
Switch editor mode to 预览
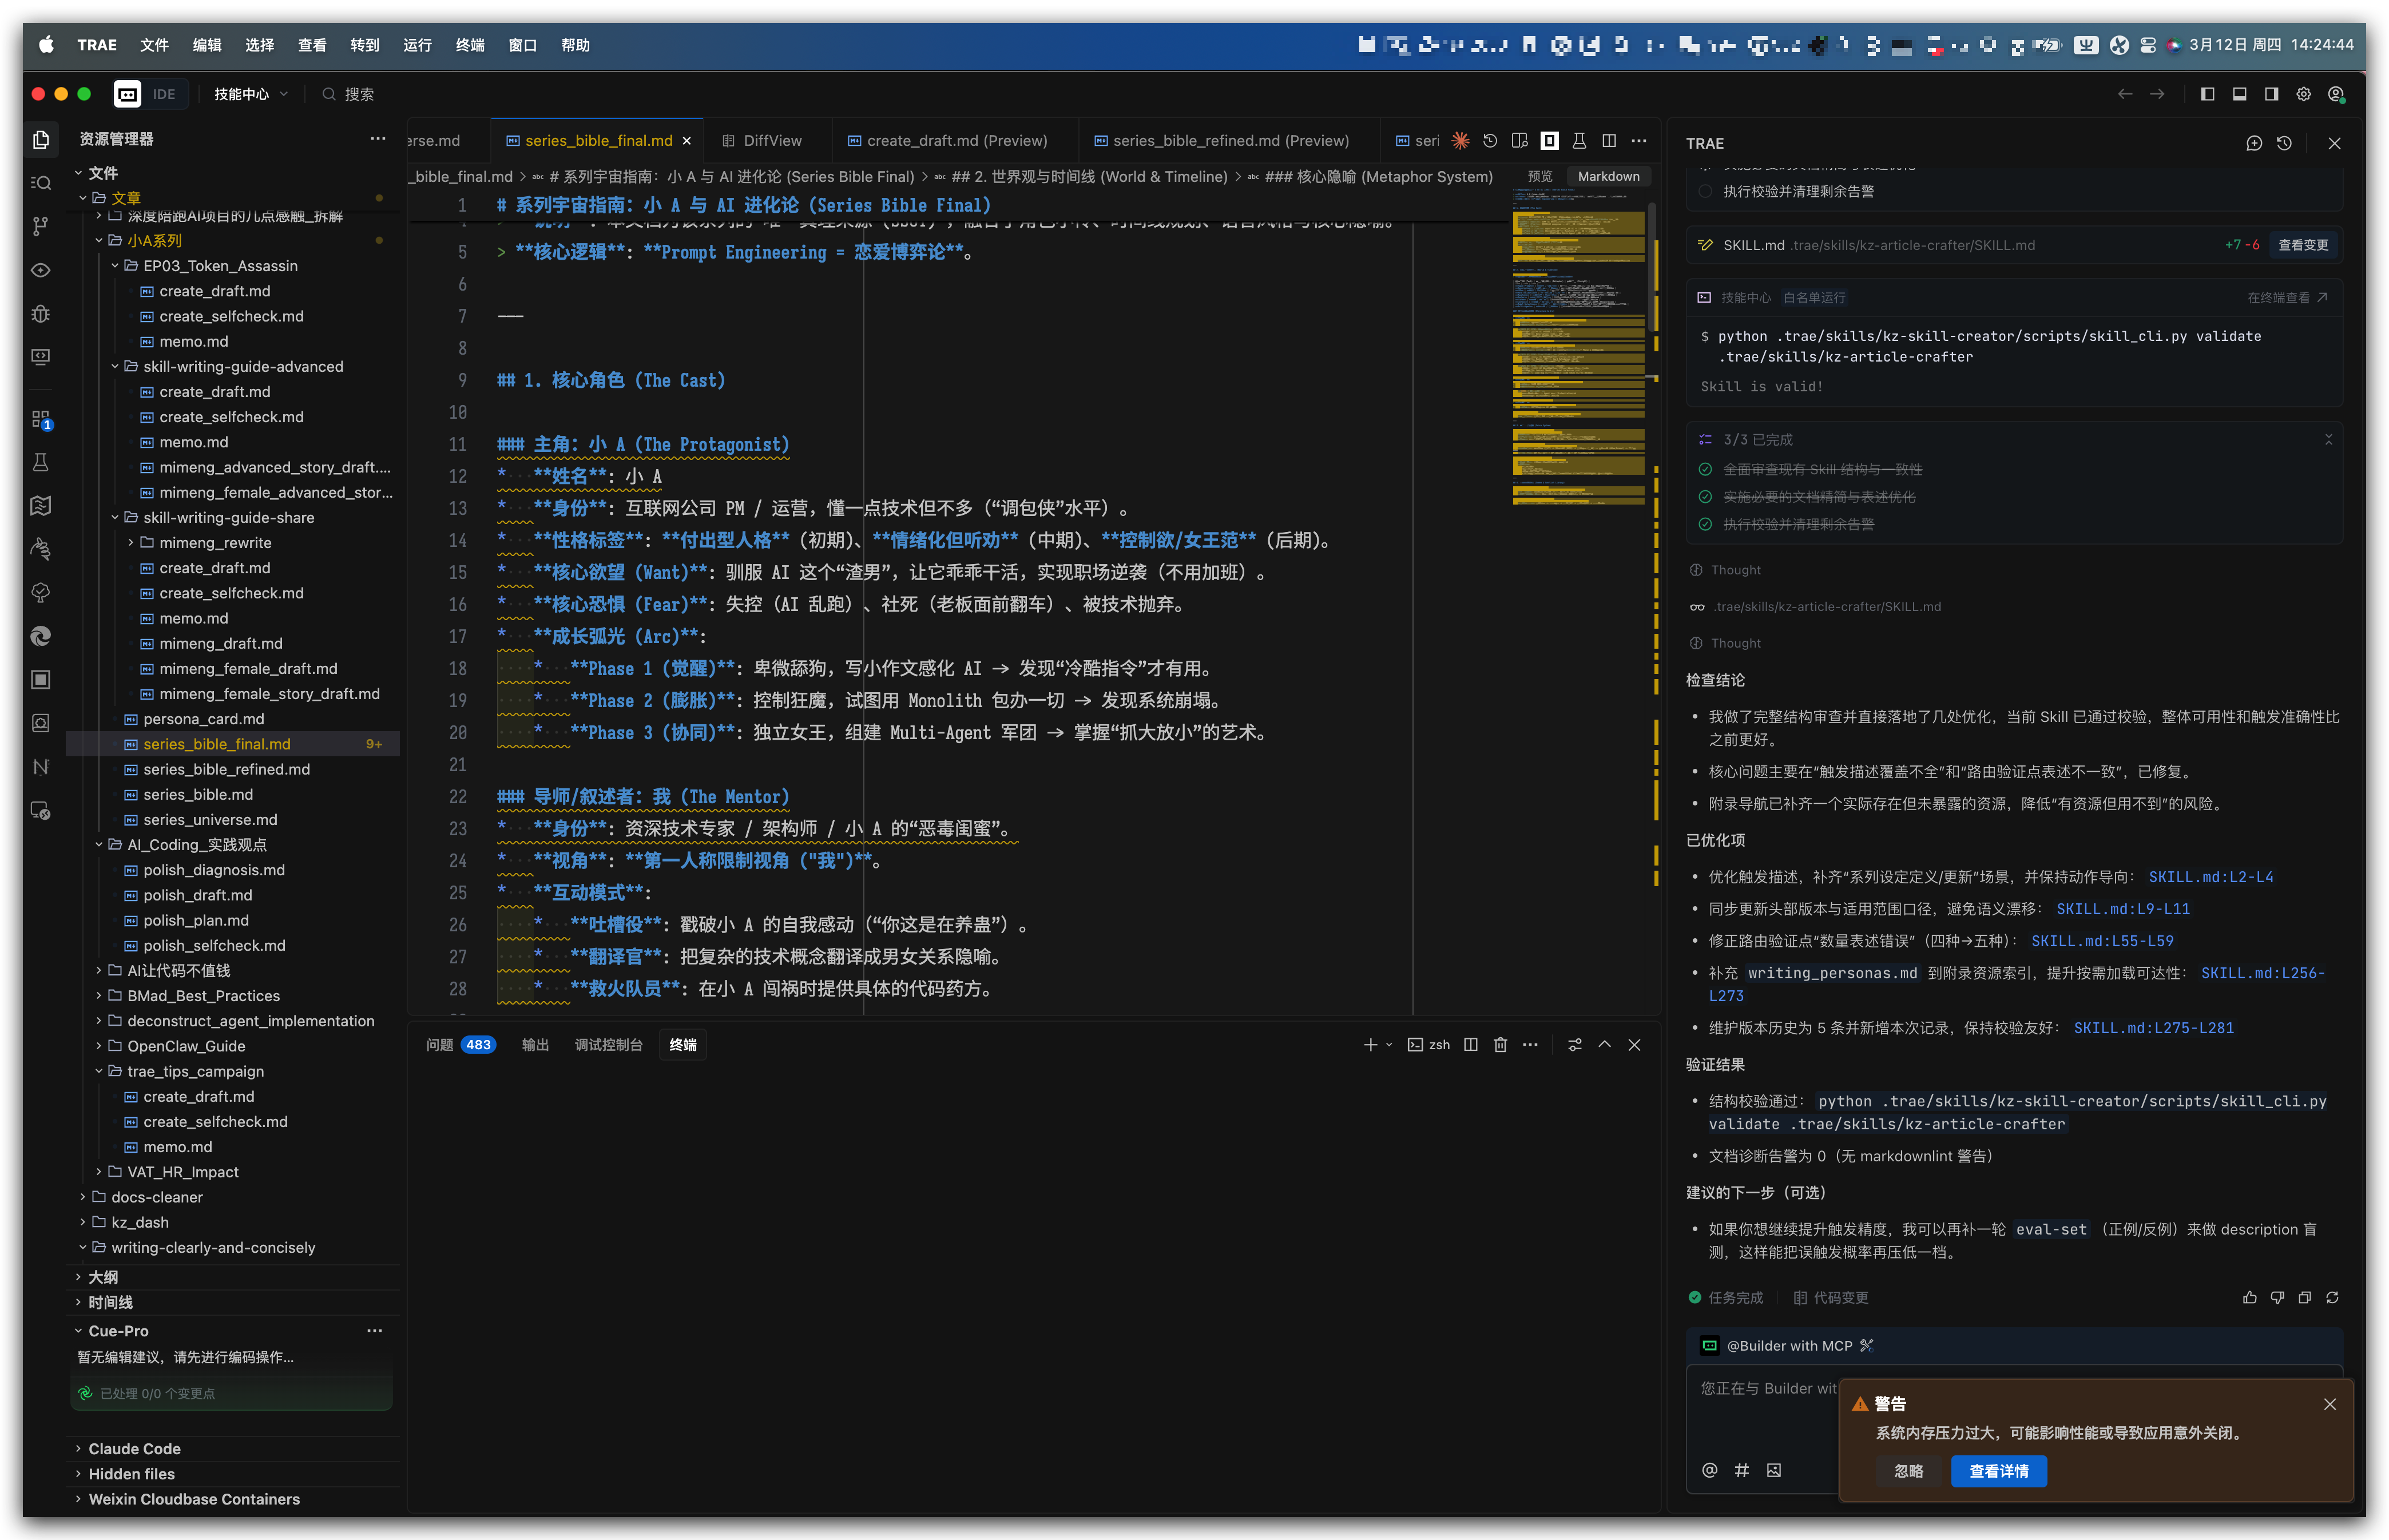1540,176
